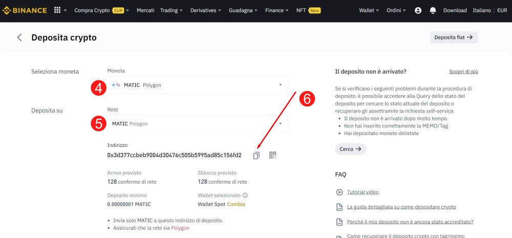Viewport: 512px width, 238px height.
Task: Click the deposit address 0x3d377ccbeb text
Action: [175, 156]
